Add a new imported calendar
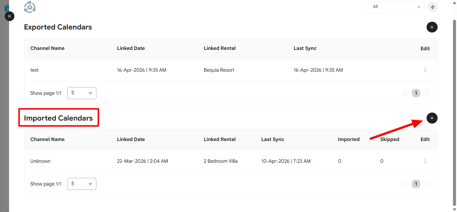 [432, 118]
